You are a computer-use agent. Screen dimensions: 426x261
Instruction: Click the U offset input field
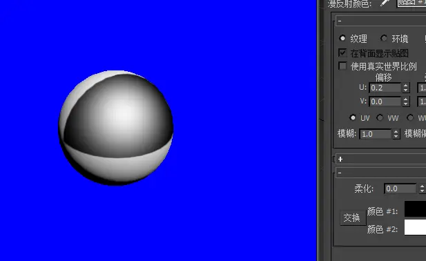(x=385, y=88)
